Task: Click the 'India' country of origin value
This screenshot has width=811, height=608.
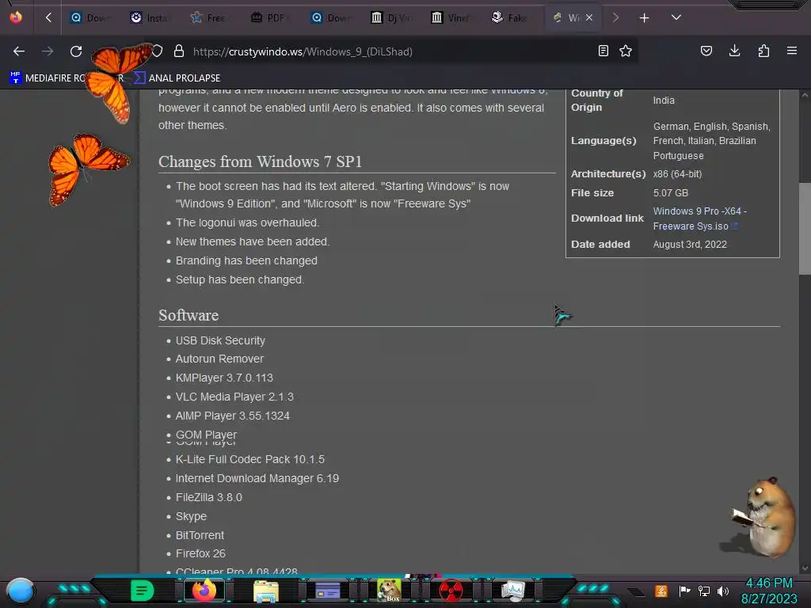Action: pos(664,101)
